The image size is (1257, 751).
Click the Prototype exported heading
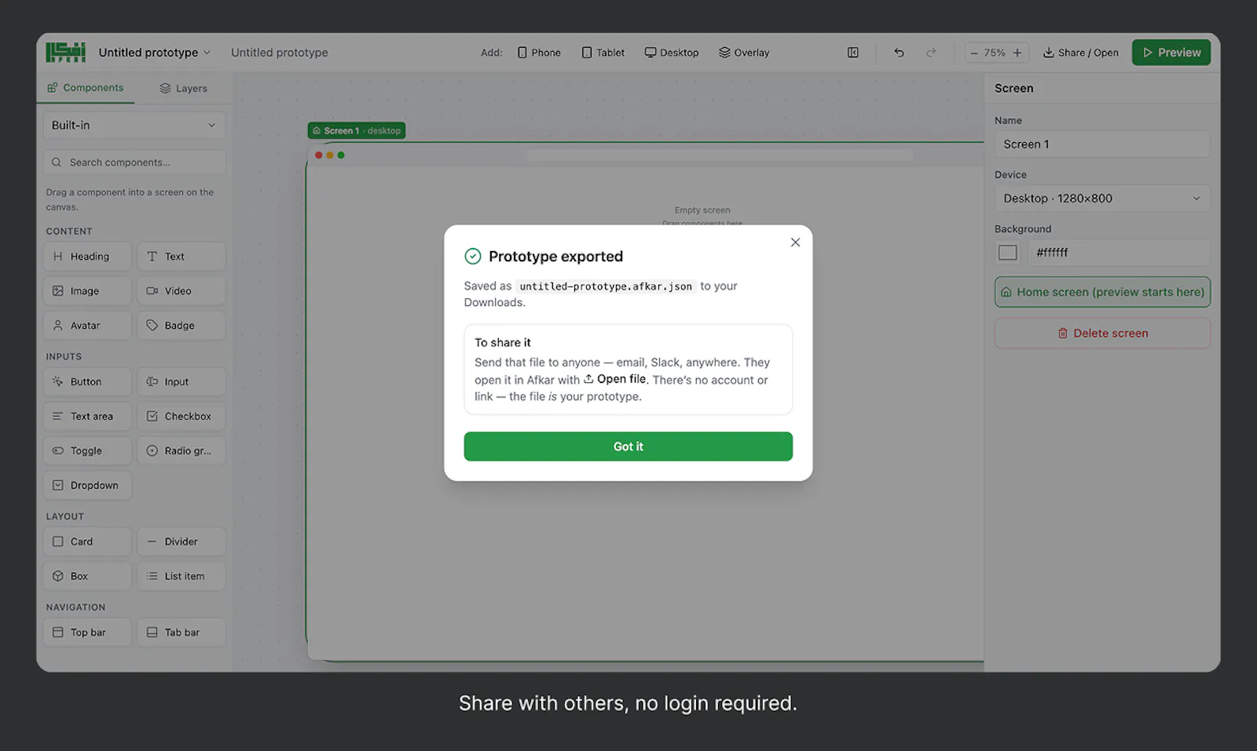(x=555, y=257)
